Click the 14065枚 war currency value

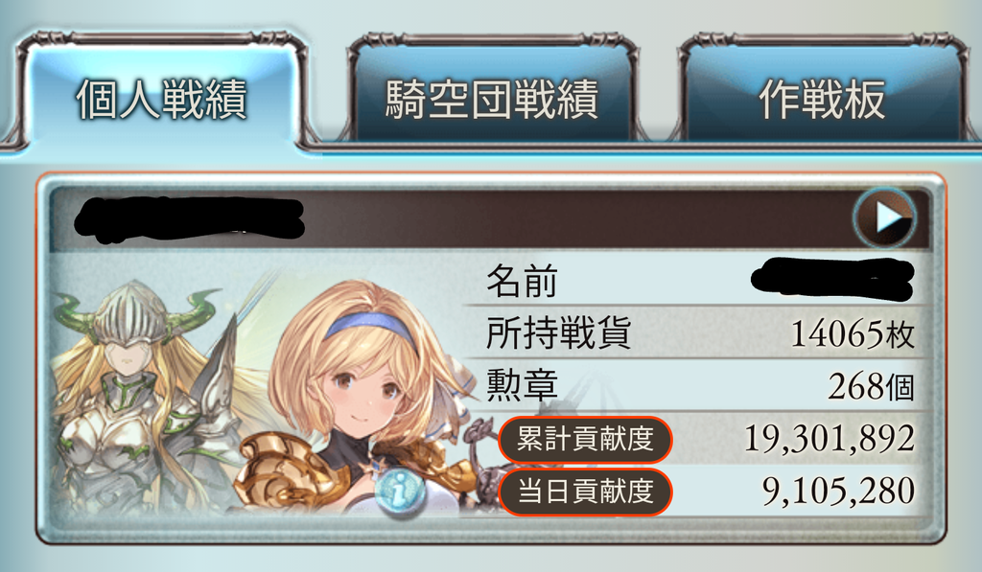point(853,334)
